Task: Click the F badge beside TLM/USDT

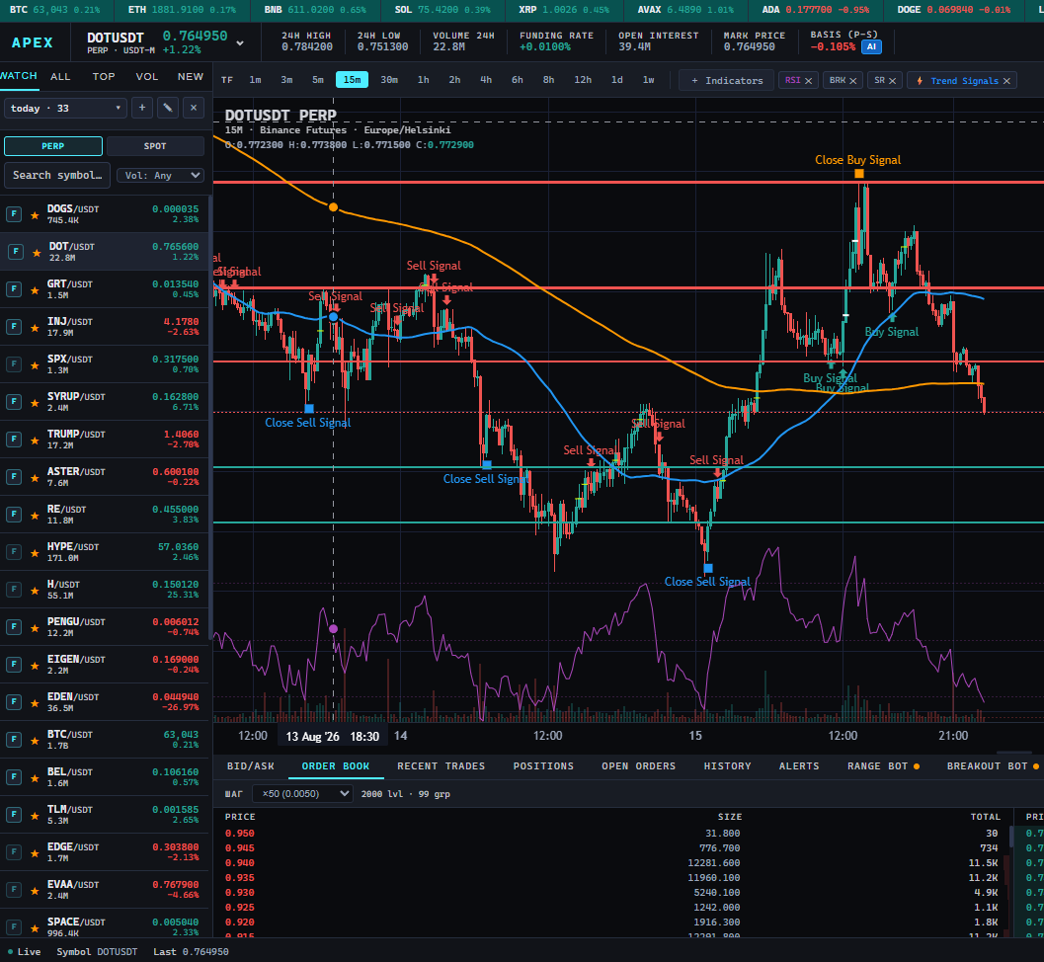Action: [x=13, y=814]
